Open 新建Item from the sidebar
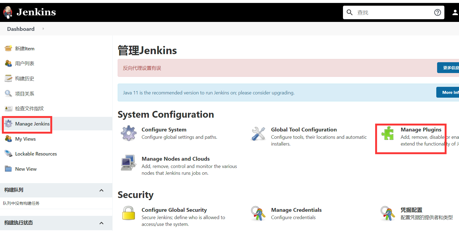 click(x=25, y=49)
